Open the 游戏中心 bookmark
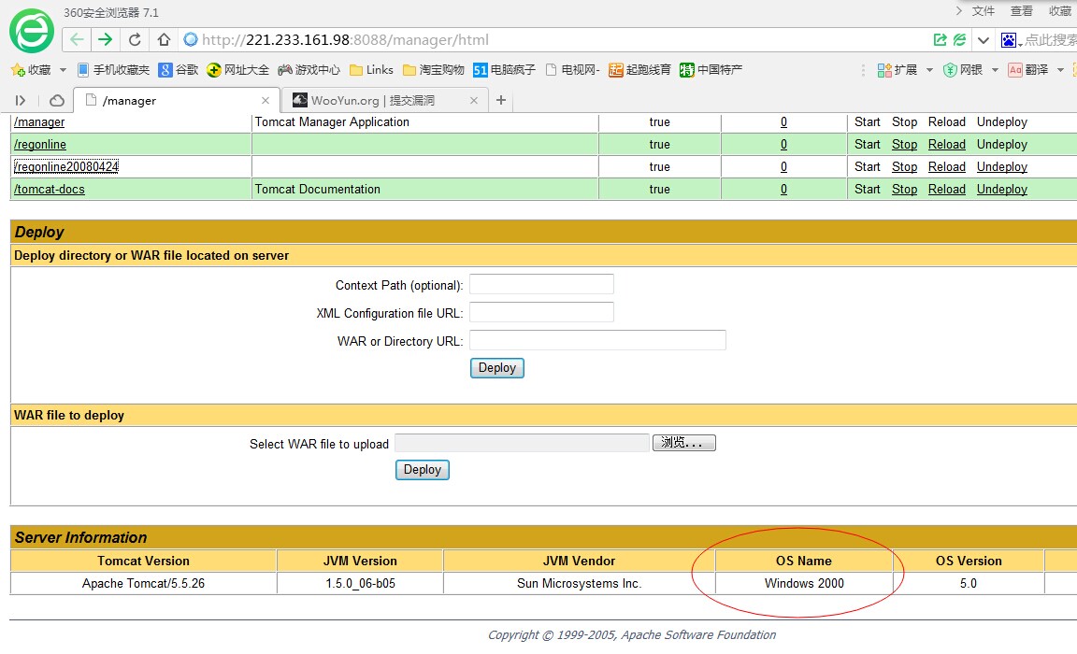Screen dimensions: 1077x654 (x=309, y=70)
